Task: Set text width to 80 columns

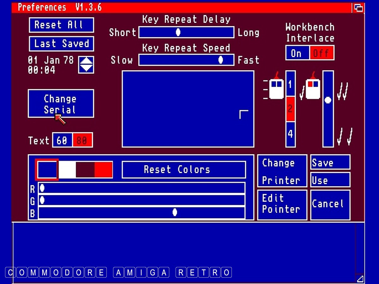Action: click(x=82, y=140)
